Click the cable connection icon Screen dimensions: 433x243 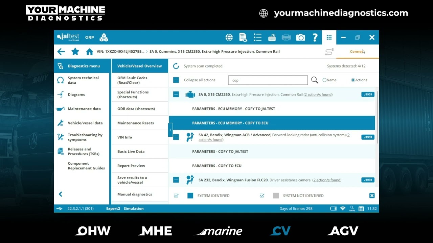[329, 52]
